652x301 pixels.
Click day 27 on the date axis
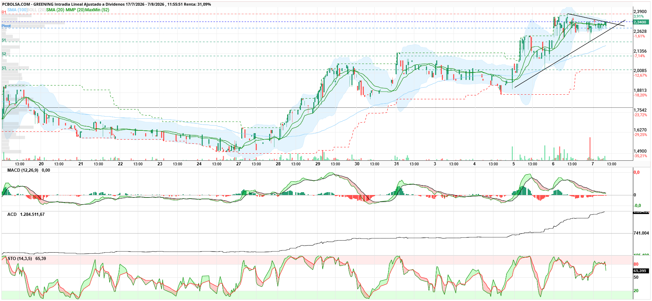point(239,164)
